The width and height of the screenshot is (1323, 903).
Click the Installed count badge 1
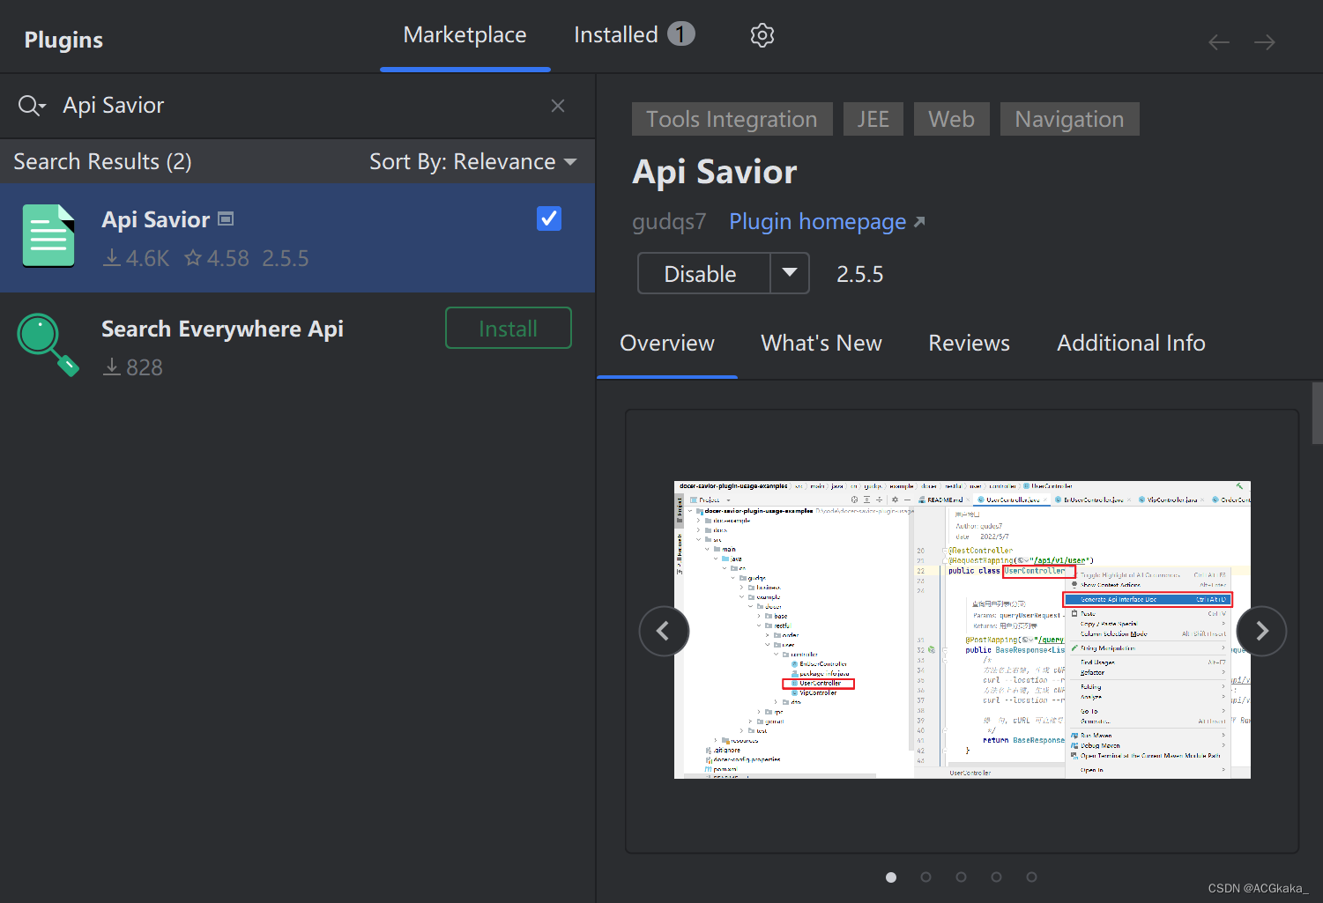click(x=680, y=34)
